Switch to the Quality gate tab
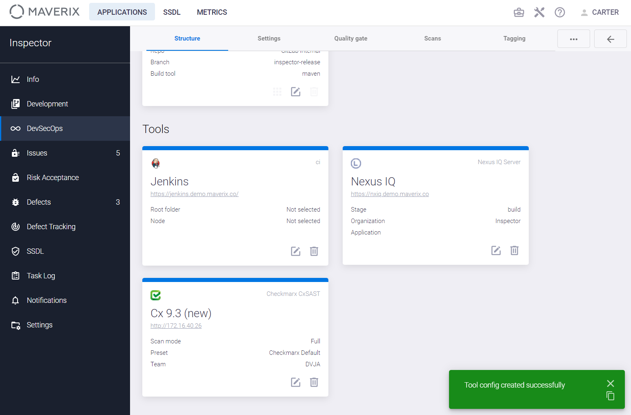The image size is (631, 415). pyautogui.click(x=351, y=38)
